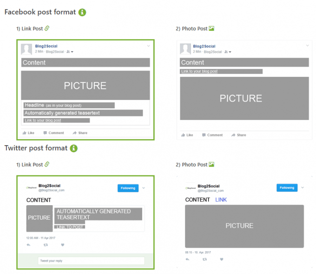Viewport: 316px width, 274px height.
Task: Click PICTURE thumbnail in Twitter Link Post card
Action: pos(39,218)
